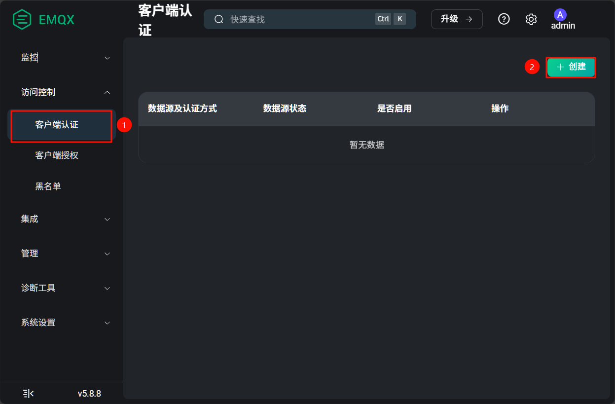Click the search magnifier icon
The width and height of the screenshot is (615, 404).
pos(219,19)
